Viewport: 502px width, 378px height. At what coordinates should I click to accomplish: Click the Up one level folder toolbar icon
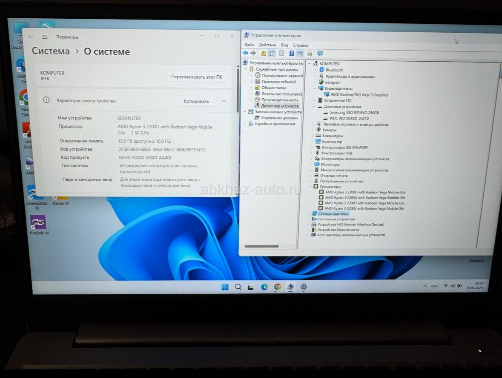[263, 53]
